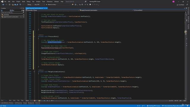Click the Save file toolbar icon

click(x=15, y=5)
